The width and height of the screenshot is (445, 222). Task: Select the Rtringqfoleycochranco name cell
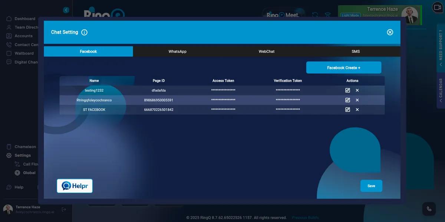(94, 100)
